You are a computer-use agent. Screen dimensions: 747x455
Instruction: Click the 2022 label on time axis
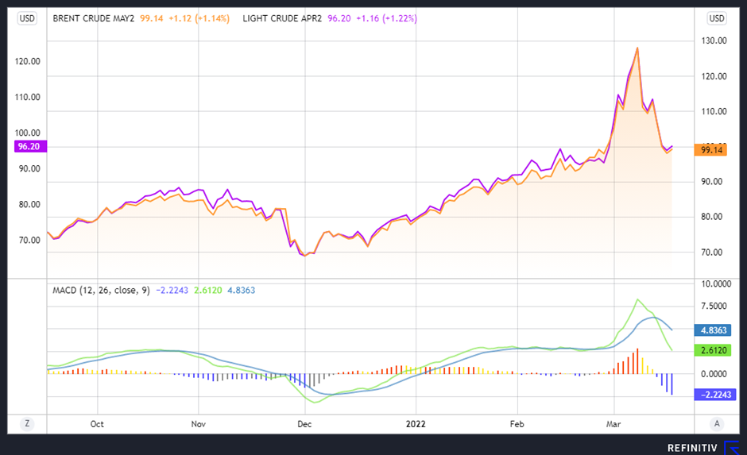click(x=416, y=424)
